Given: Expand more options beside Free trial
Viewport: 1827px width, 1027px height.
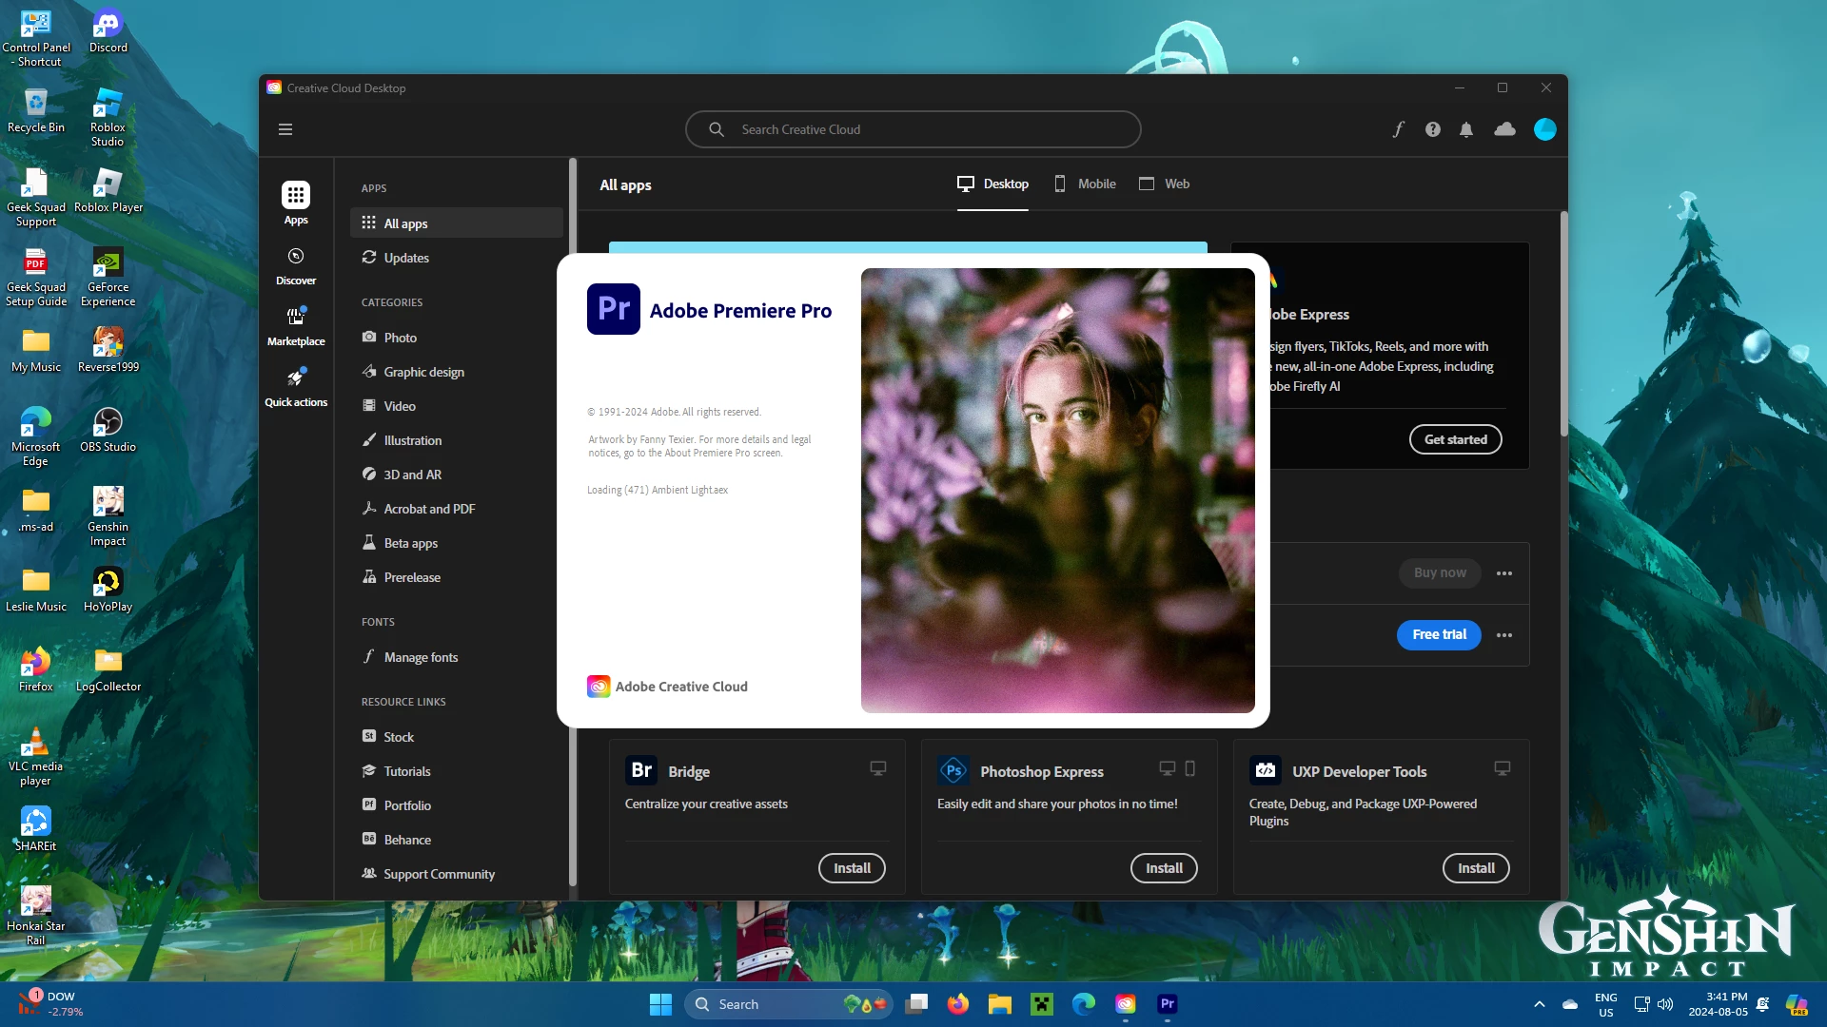Looking at the screenshot, I should [x=1503, y=635].
